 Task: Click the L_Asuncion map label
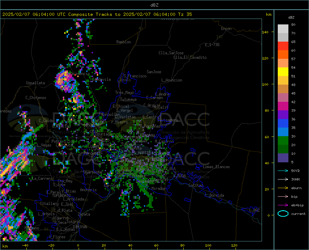[x=172, y=80]
